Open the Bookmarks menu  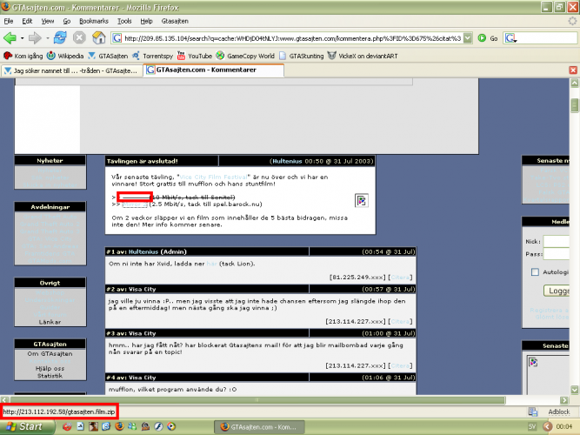94,21
